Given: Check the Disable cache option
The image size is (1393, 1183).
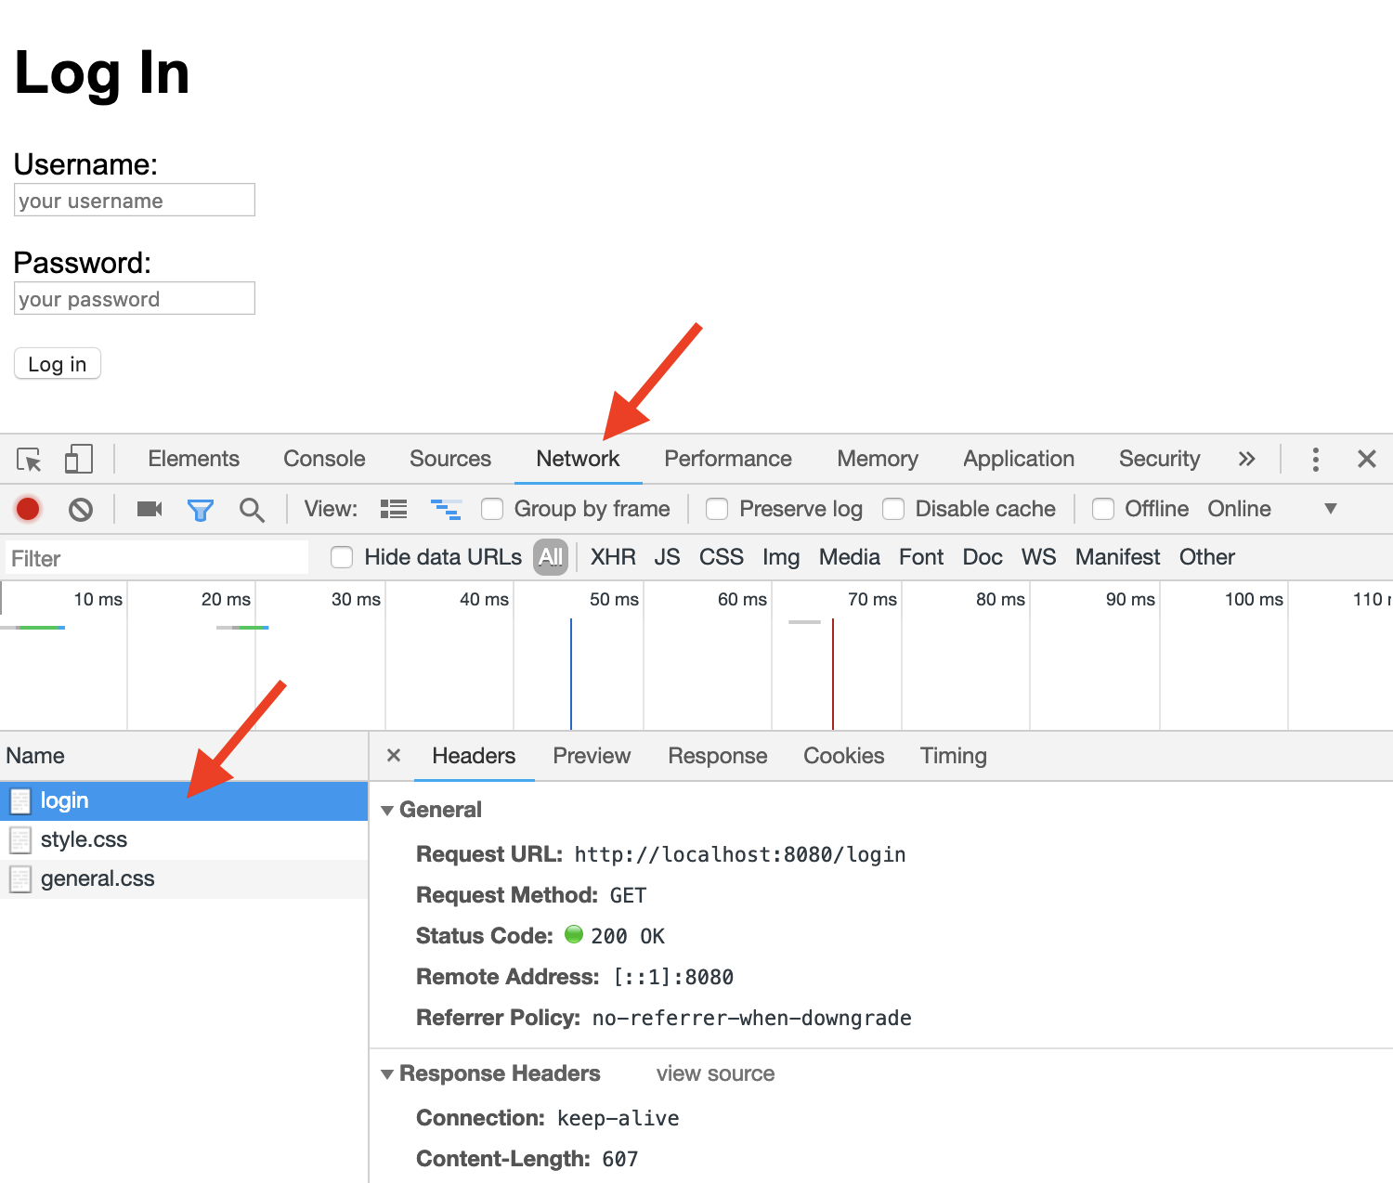Looking at the screenshot, I should 893,509.
